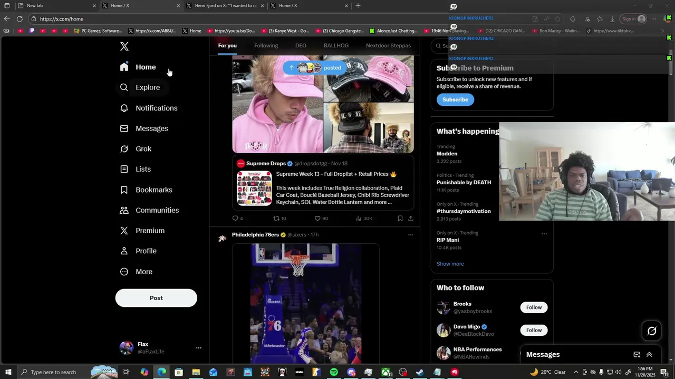The width and height of the screenshot is (675, 379).
Task: Like the Supreme Drops post
Action: (321, 218)
